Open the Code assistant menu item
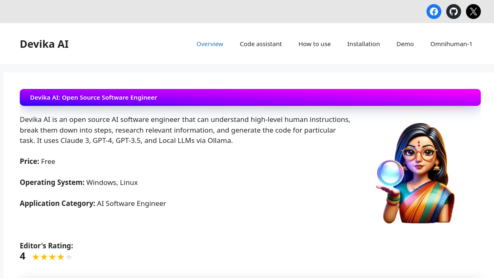 coord(261,44)
